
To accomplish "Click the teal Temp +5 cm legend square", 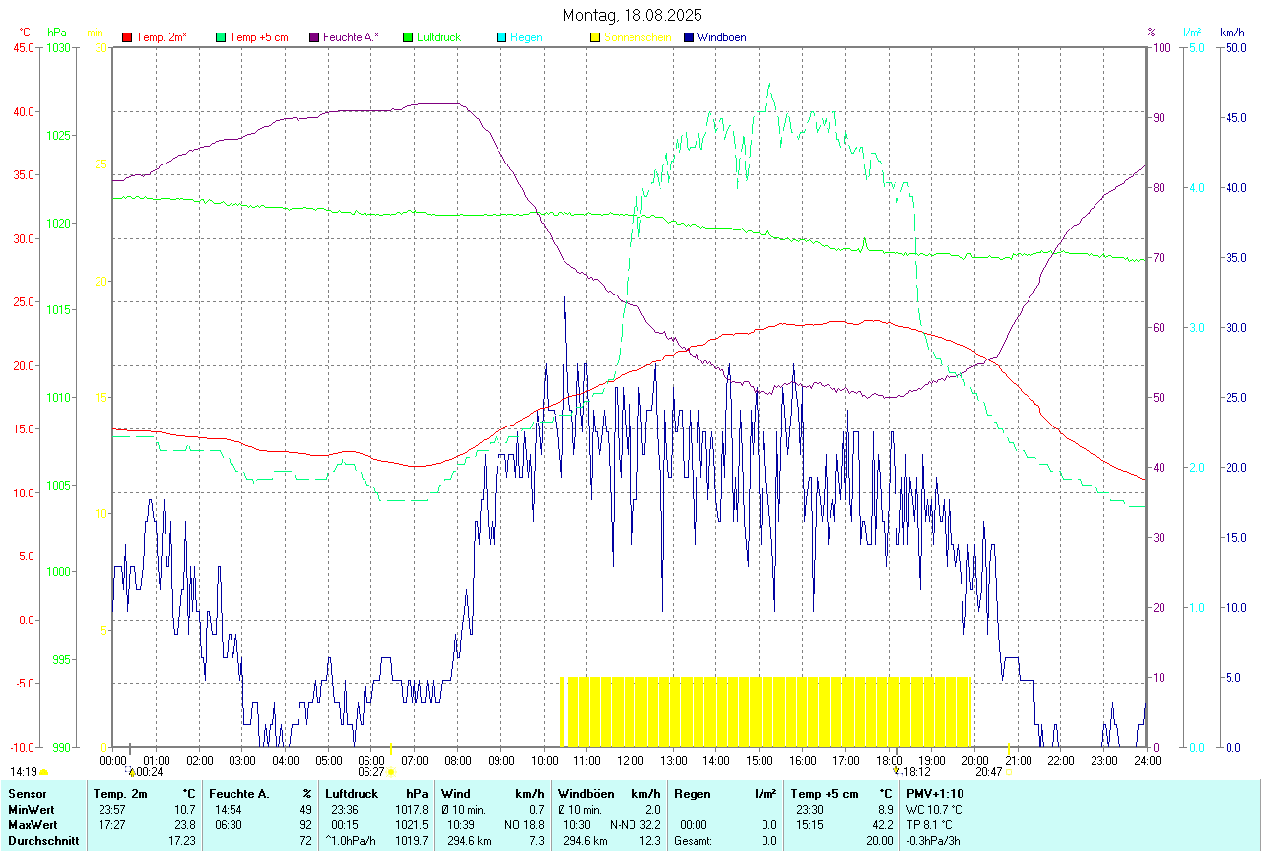I will [x=221, y=37].
